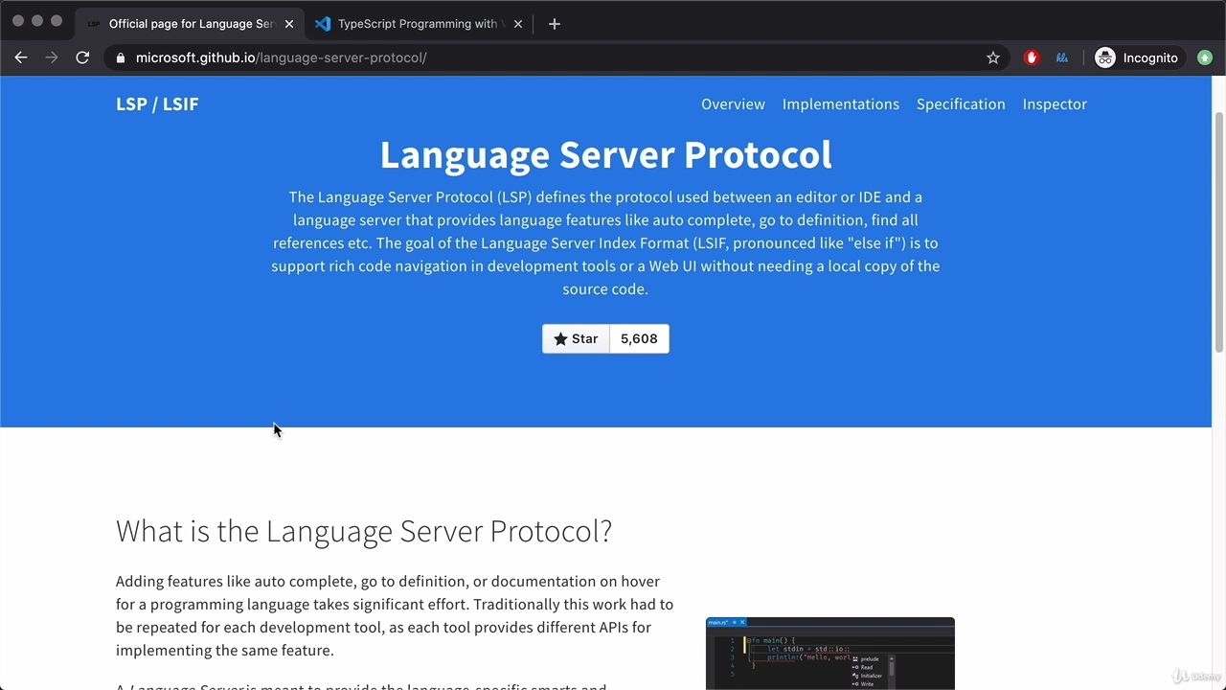The width and height of the screenshot is (1226, 690).
Task: Focus the address bar URL field
Action: coord(556,57)
